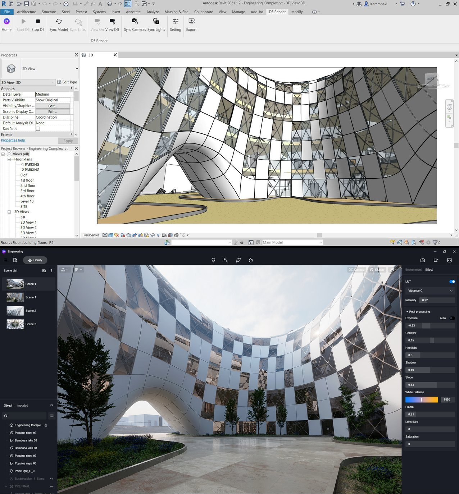The height and width of the screenshot is (494, 459).
Task: Click the Sync Cameras icon
Action: tap(135, 22)
